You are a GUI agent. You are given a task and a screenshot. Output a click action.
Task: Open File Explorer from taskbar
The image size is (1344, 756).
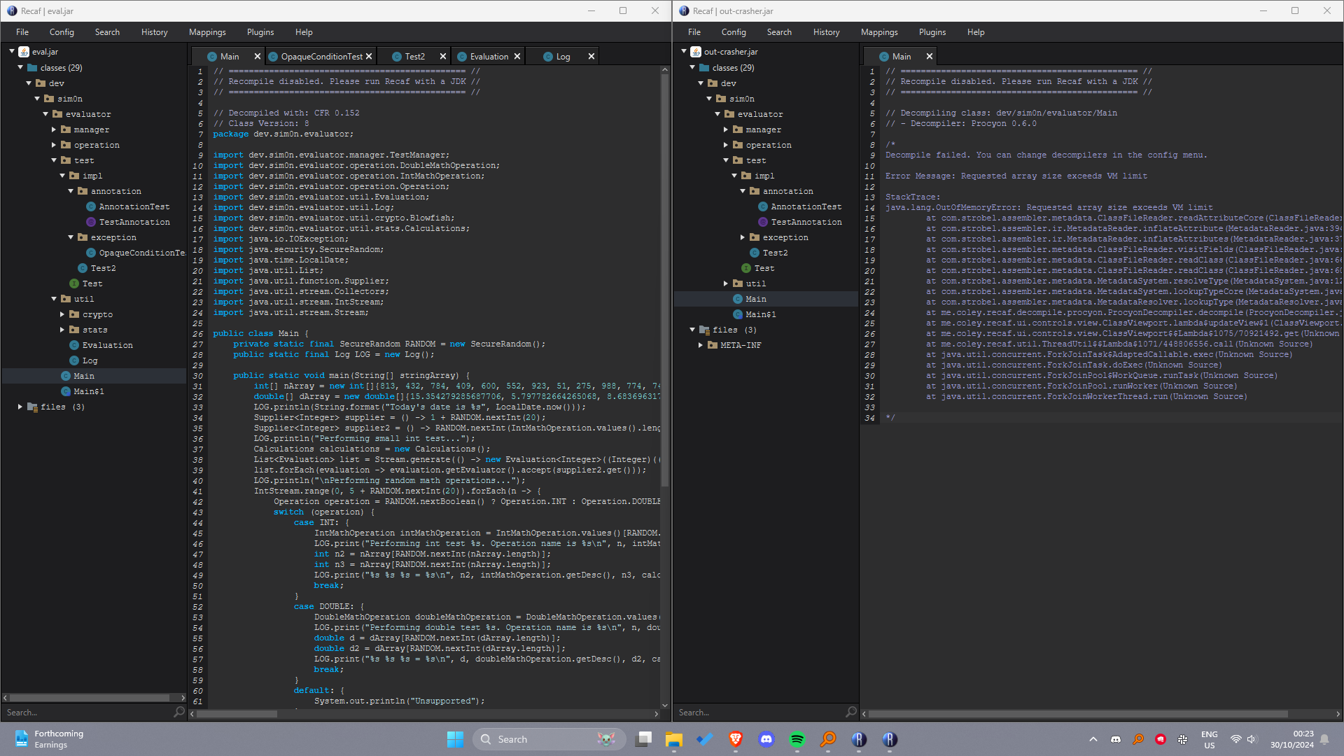point(674,739)
